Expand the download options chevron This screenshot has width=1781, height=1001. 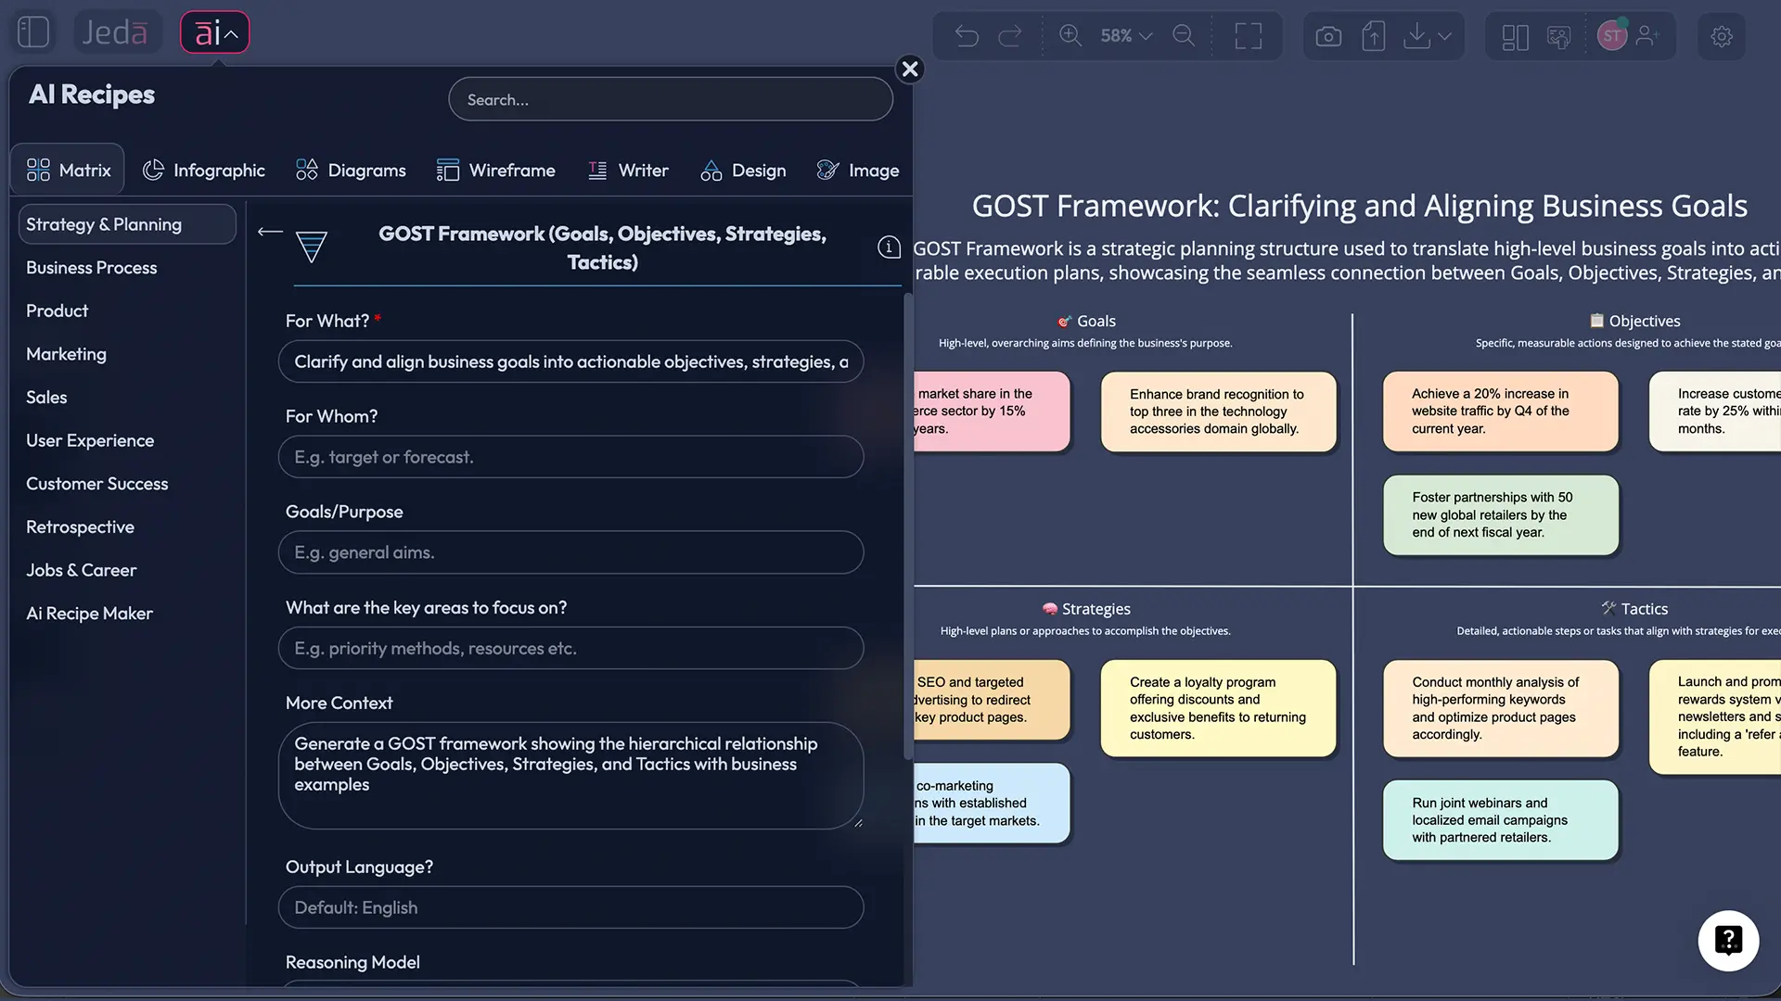coord(1444,37)
